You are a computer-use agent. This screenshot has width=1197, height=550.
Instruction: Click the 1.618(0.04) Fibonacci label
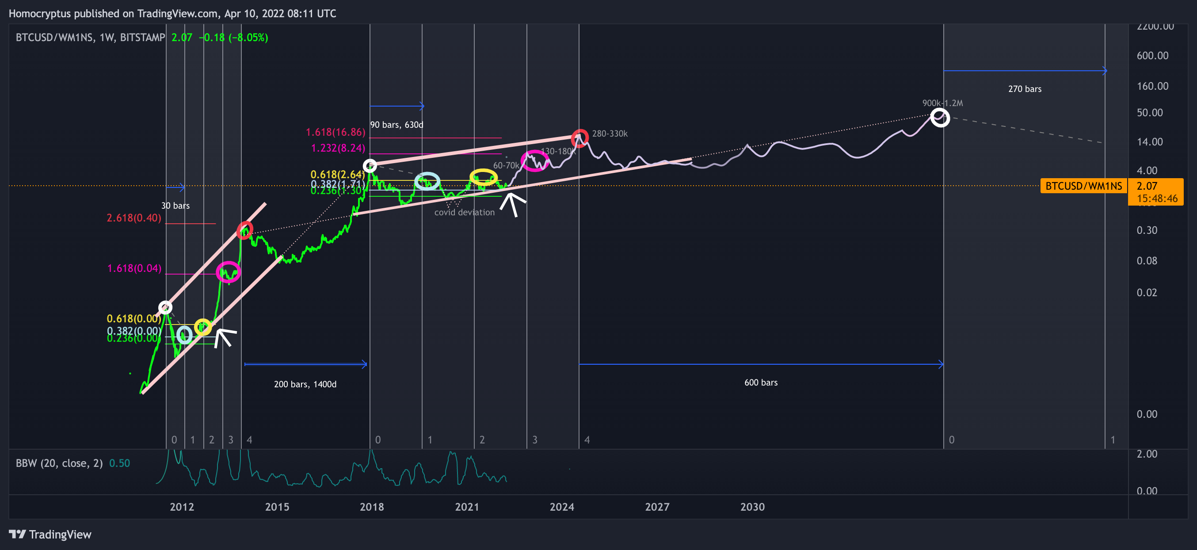pyautogui.click(x=134, y=268)
